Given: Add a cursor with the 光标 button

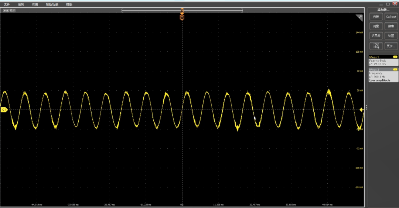Looking at the screenshot, I should coord(376,17).
